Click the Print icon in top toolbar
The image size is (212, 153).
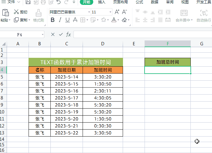pyautogui.click(x=43, y=2)
